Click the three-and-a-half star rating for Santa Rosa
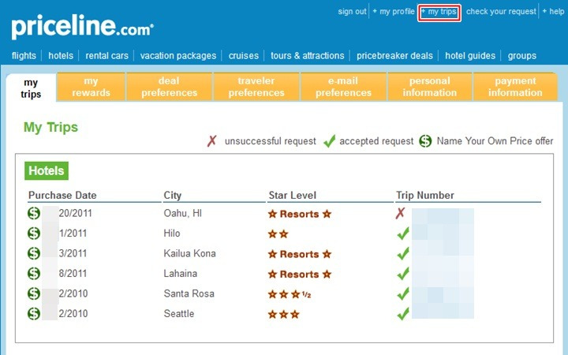This screenshot has height=355, width=568. [290, 294]
